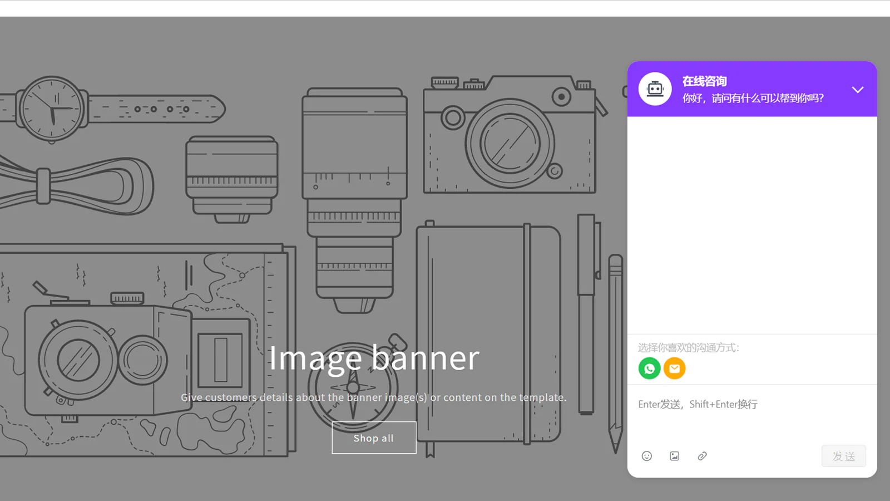Click the wristwatch illustration in banner
890x501 pixels.
point(53,109)
